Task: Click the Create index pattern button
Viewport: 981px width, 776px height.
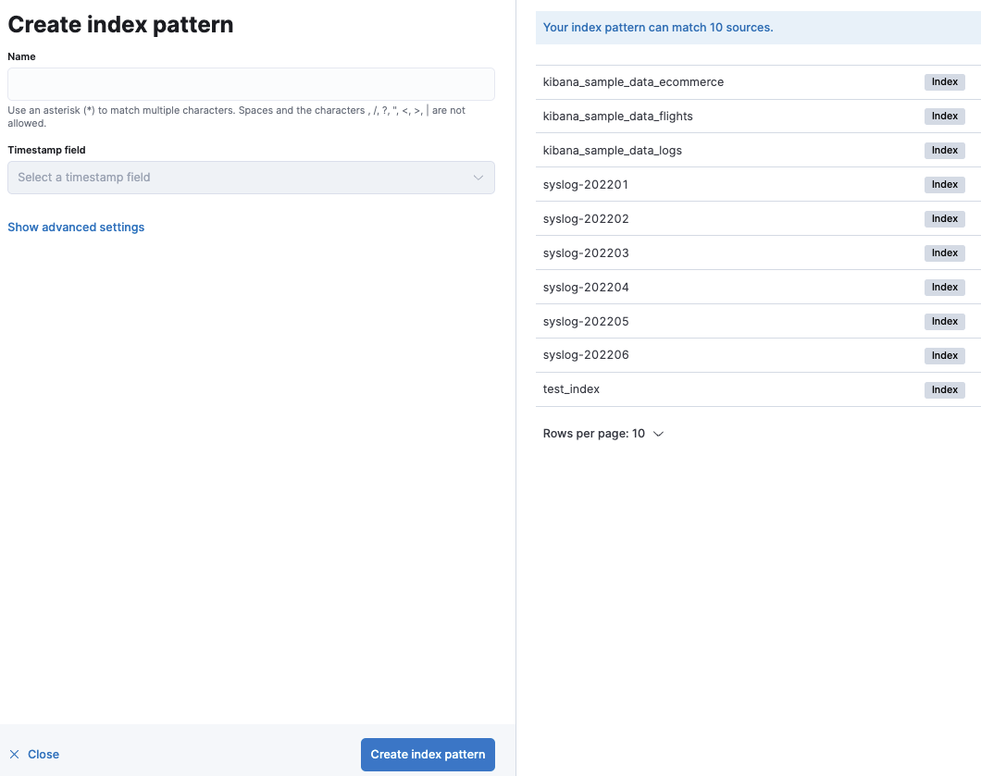Action: [428, 754]
